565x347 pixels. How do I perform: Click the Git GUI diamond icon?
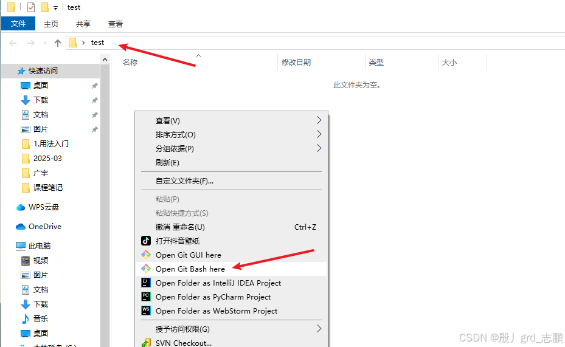click(146, 255)
